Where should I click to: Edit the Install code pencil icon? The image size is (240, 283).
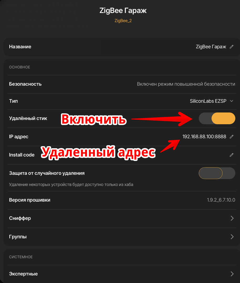(232, 155)
